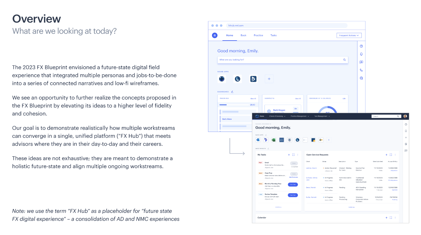Viewport: 421px width, 235px height.
Task: Click VIEW ALL under My Tasks
Action: click(x=279, y=207)
